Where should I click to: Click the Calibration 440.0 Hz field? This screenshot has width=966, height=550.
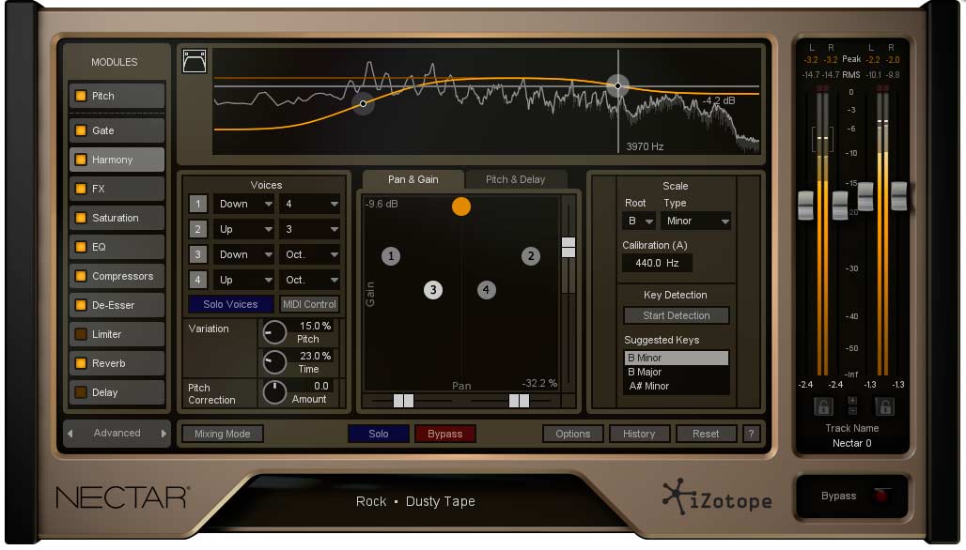[x=657, y=264]
